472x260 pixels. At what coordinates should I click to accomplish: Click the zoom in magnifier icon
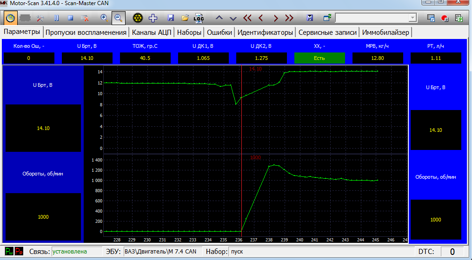coord(105,18)
